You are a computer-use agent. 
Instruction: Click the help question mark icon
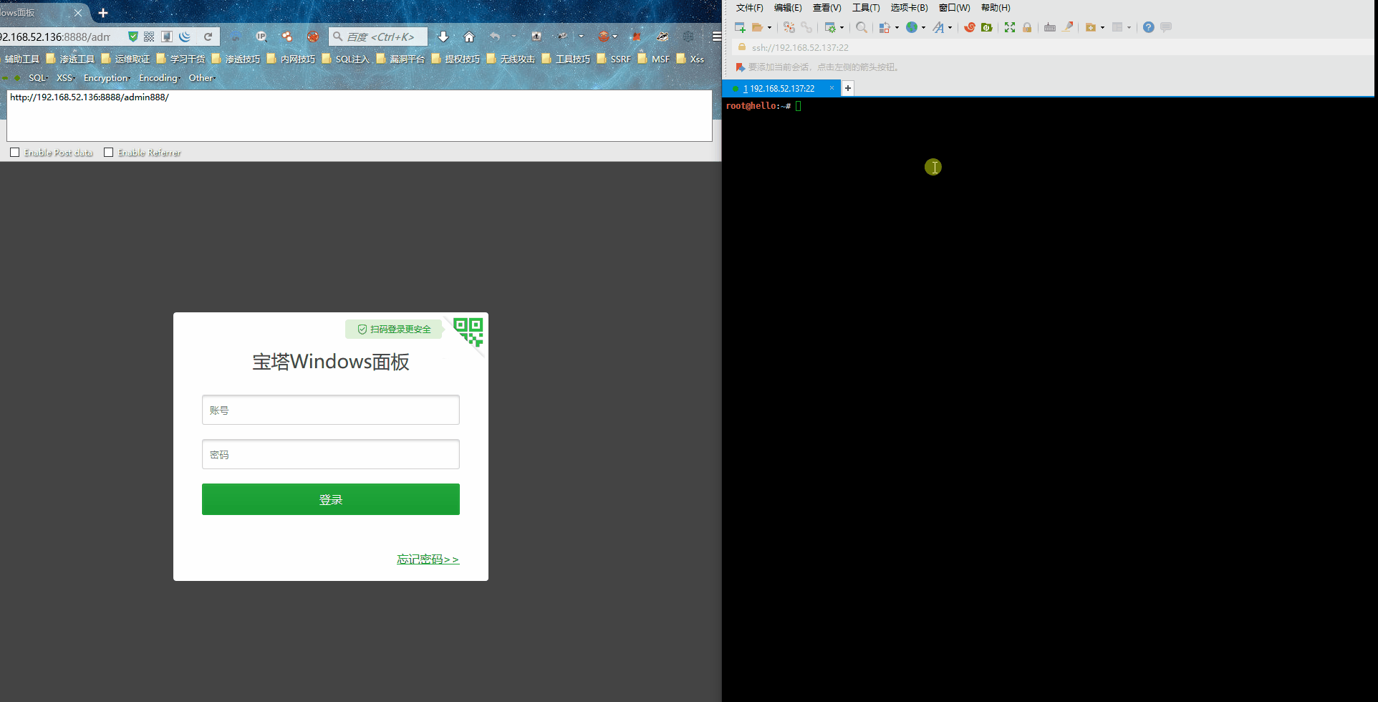[x=1149, y=27]
